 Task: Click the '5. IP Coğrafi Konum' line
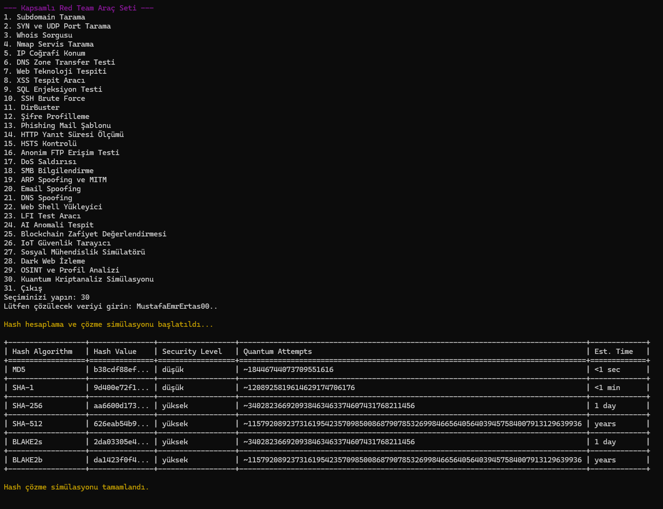click(x=44, y=53)
